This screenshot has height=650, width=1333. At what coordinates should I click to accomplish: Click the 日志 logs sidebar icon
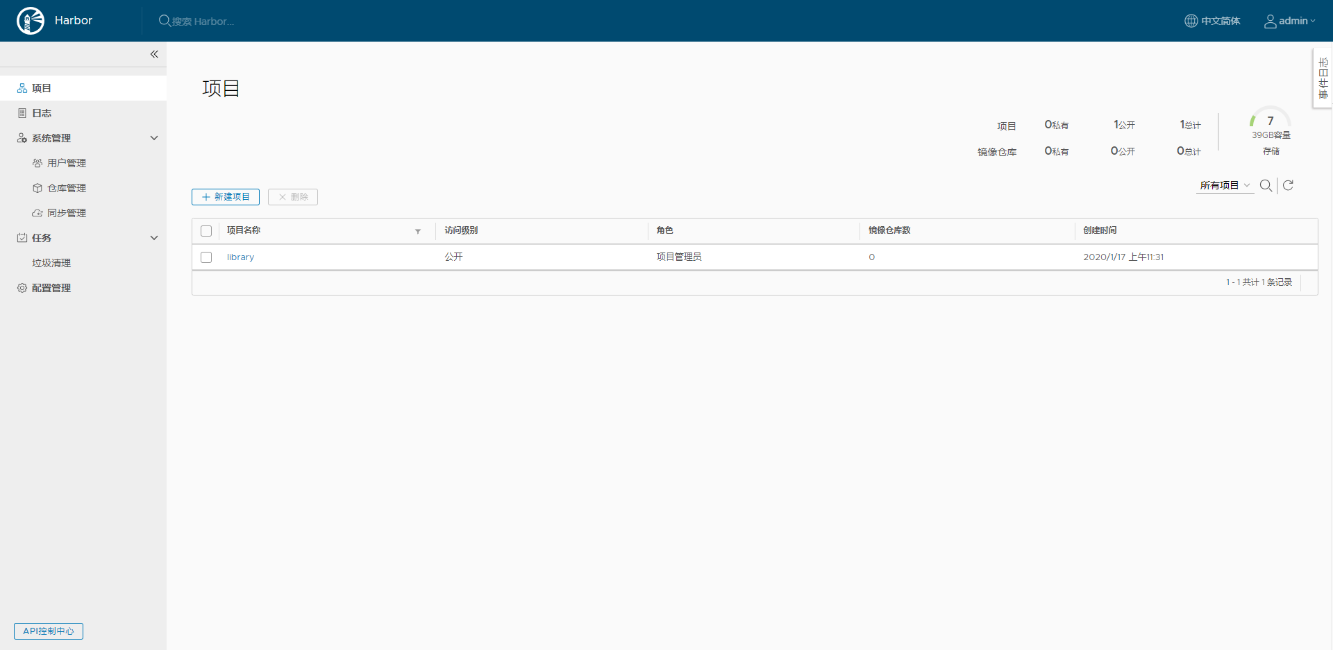(22, 113)
